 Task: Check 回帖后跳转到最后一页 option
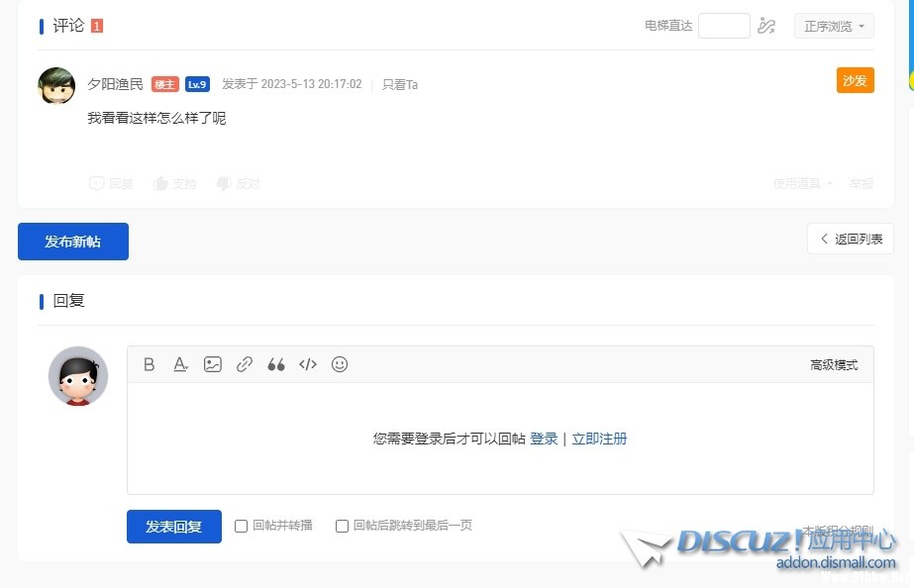tap(342, 526)
